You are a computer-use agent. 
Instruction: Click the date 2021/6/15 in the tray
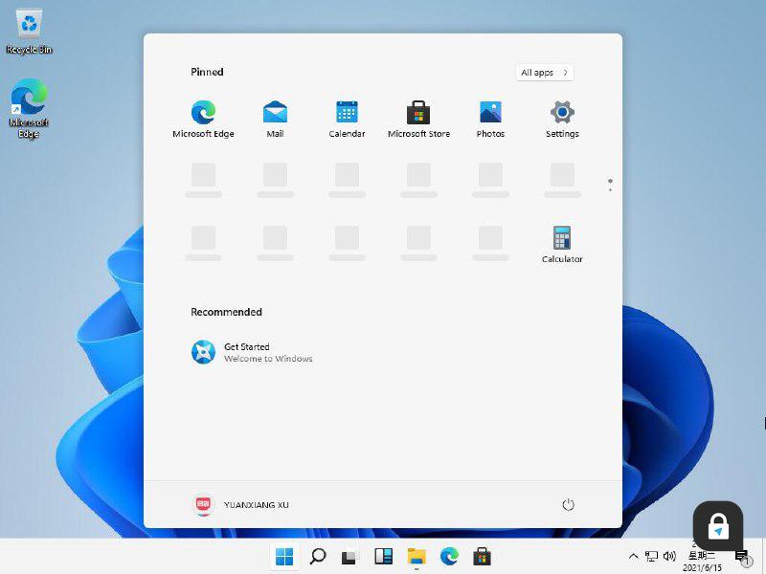[x=702, y=567]
